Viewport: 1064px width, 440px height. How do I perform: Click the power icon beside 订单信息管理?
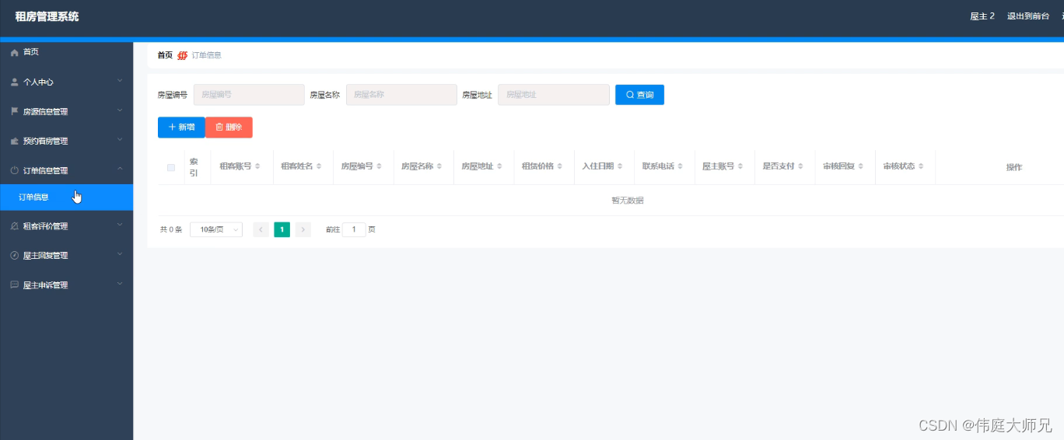point(14,170)
